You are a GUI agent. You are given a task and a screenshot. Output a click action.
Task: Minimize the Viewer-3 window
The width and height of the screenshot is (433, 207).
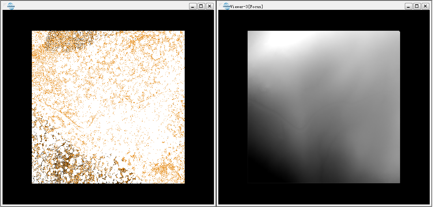coord(408,6)
